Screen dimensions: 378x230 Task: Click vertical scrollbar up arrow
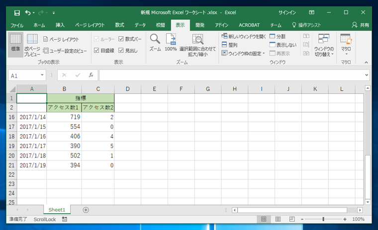(x=368, y=88)
